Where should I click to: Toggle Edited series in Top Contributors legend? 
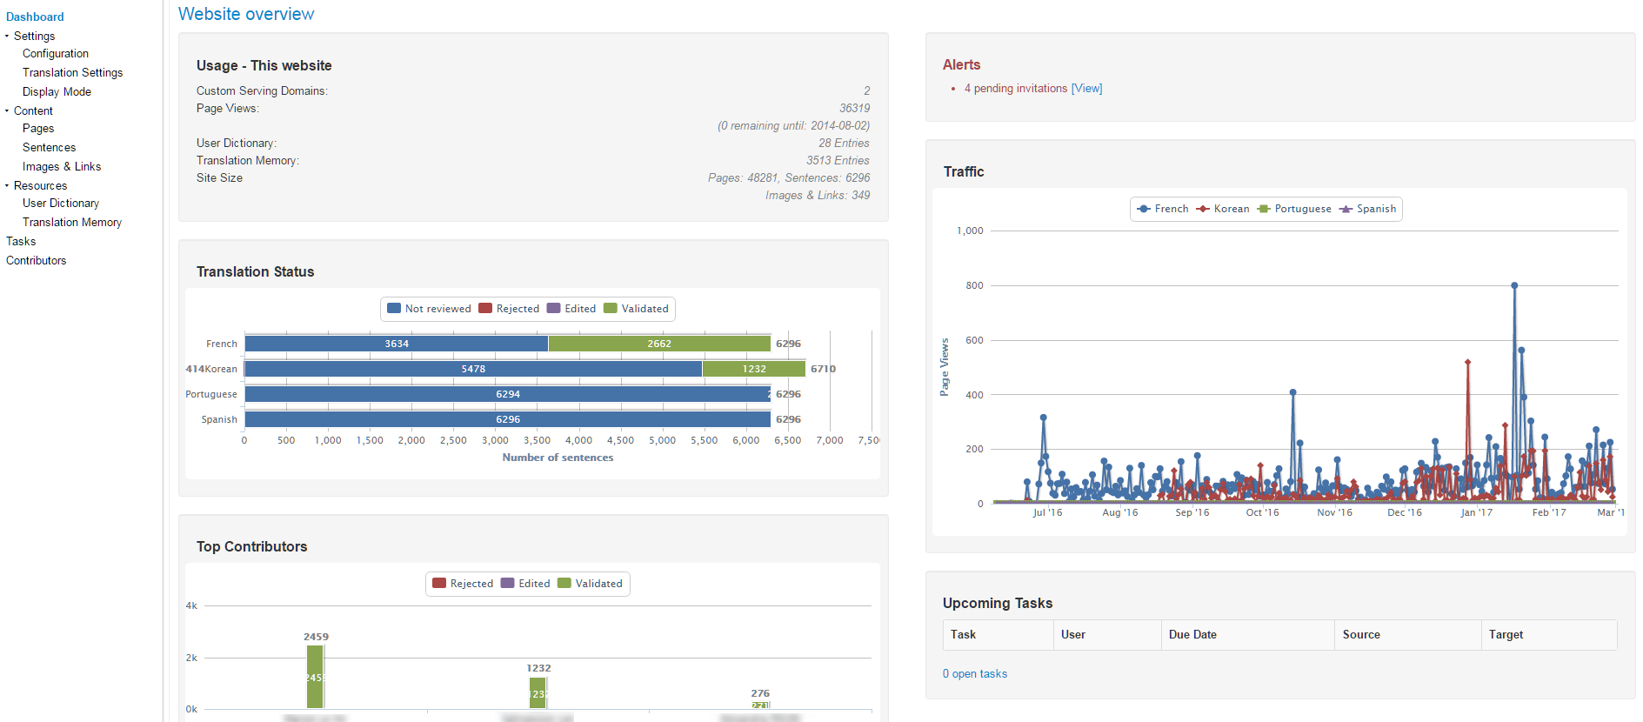(x=525, y=584)
